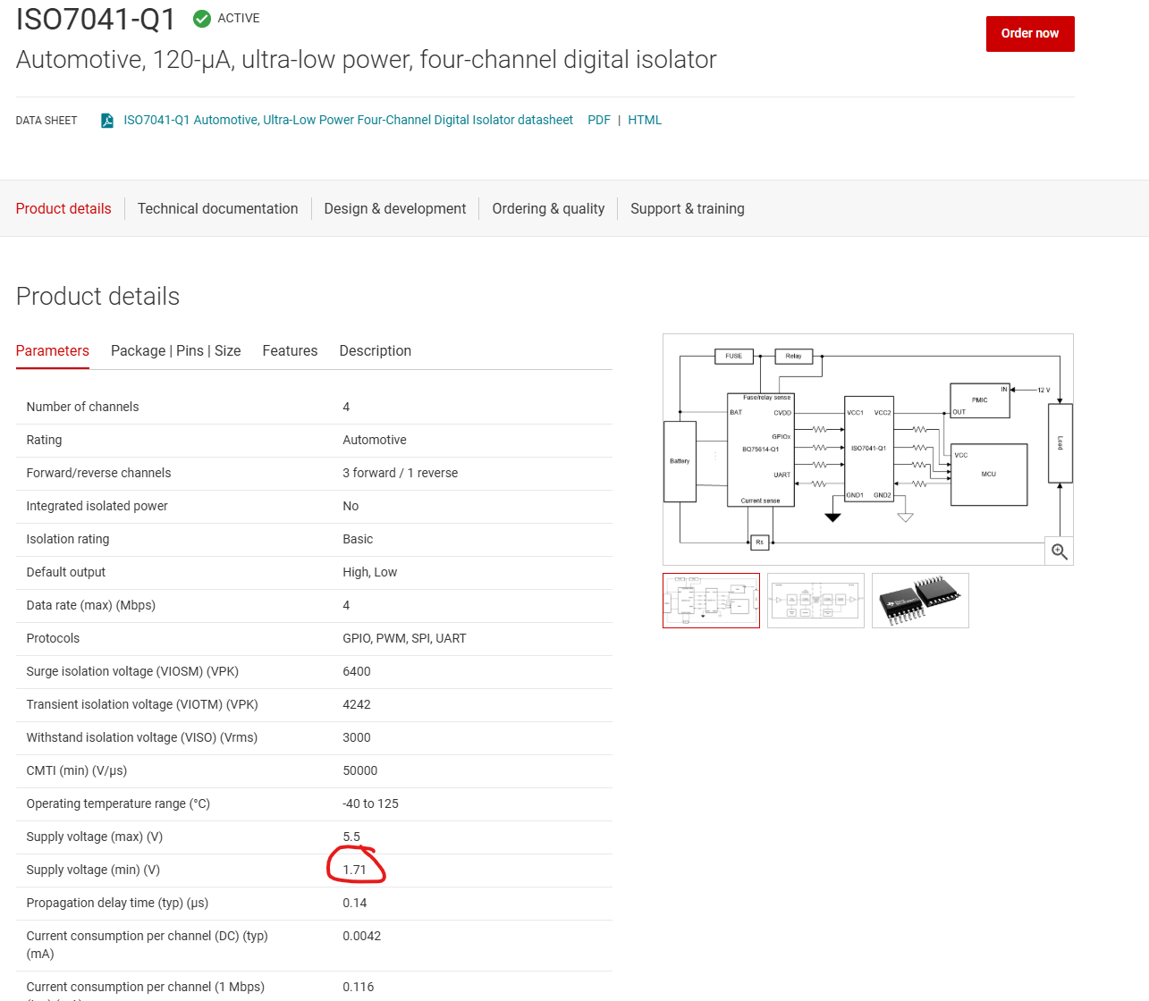Viewport: 1149px width, 1001px height.
Task: Switch to Package | Pins | Size tab
Action: click(x=176, y=350)
